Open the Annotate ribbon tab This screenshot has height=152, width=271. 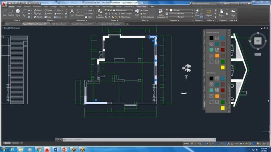tap(27, 7)
